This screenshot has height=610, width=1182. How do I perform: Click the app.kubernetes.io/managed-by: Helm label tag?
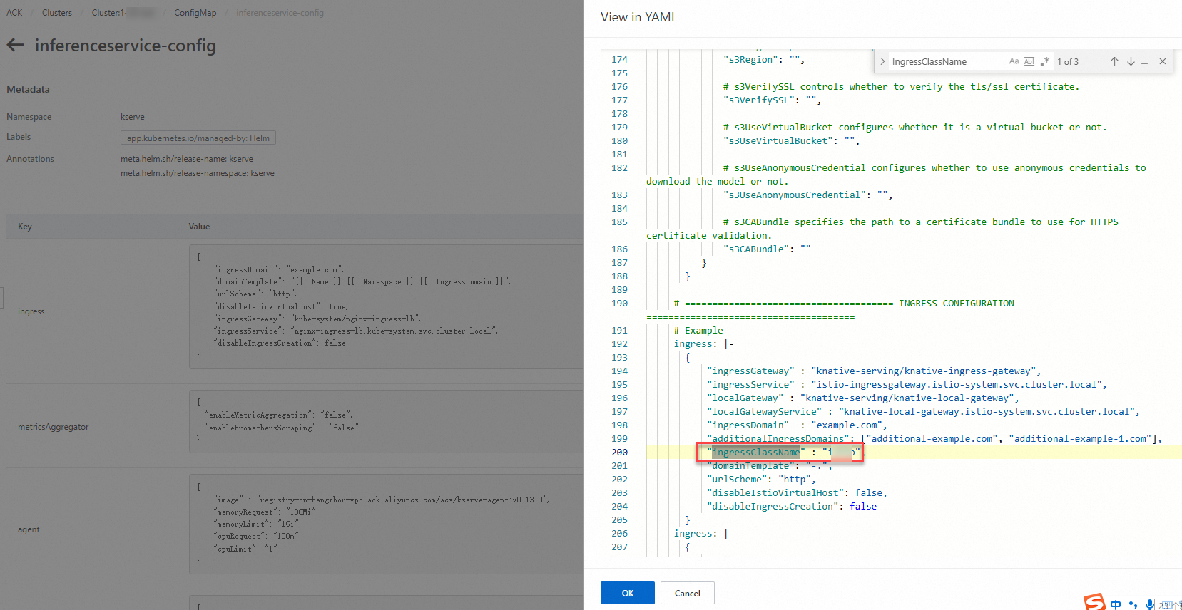point(198,138)
